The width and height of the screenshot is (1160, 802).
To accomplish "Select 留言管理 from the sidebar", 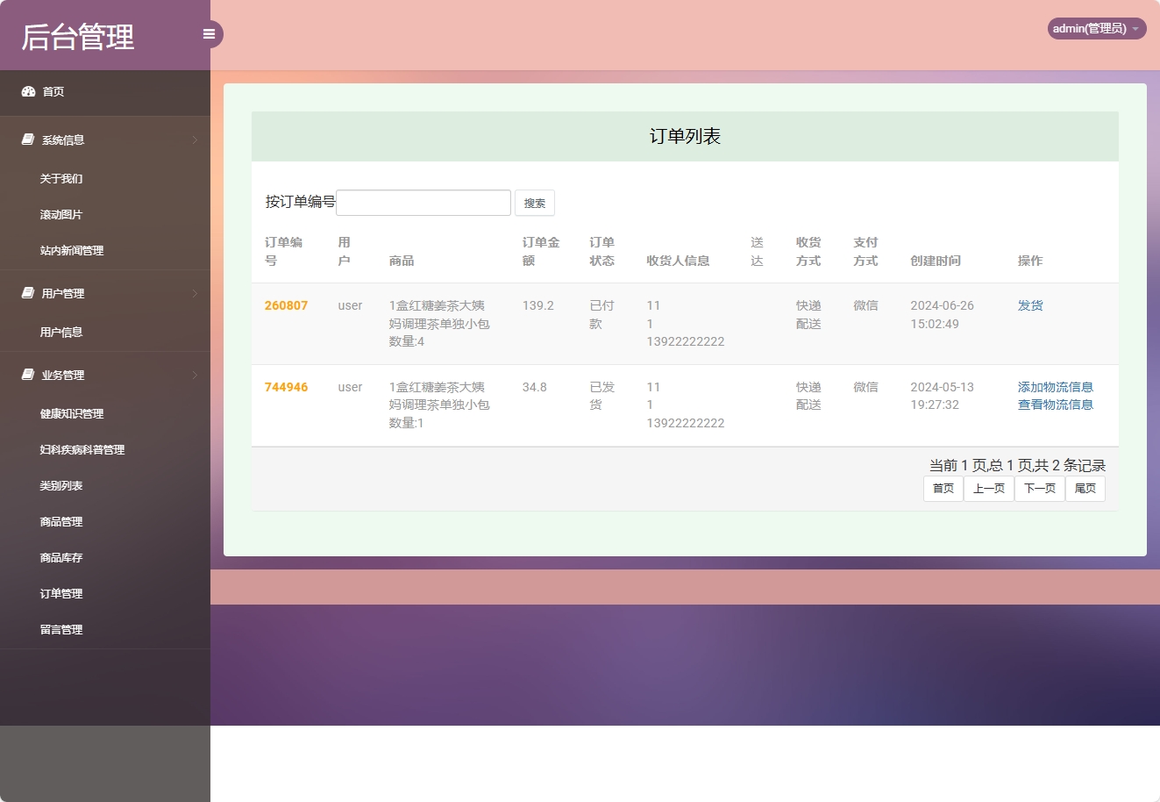I will [x=61, y=629].
